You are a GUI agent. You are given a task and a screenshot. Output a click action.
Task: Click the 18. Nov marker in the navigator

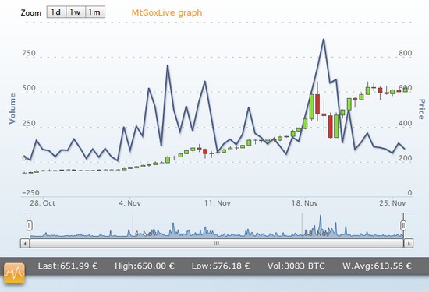click(317, 234)
